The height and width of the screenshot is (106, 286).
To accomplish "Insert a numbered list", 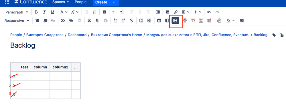I will click(x=95, y=12).
